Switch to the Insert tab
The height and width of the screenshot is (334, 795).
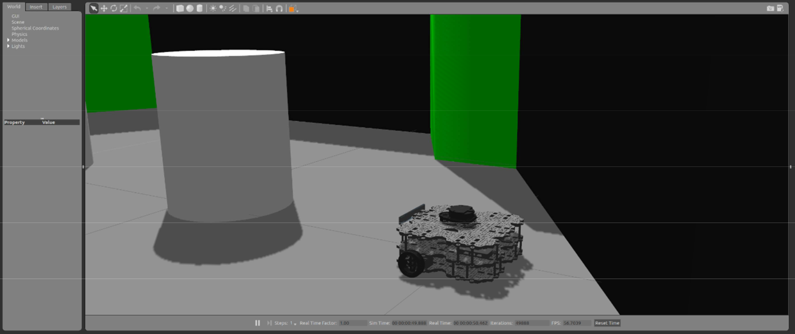pyautogui.click(x=36, y=7)
